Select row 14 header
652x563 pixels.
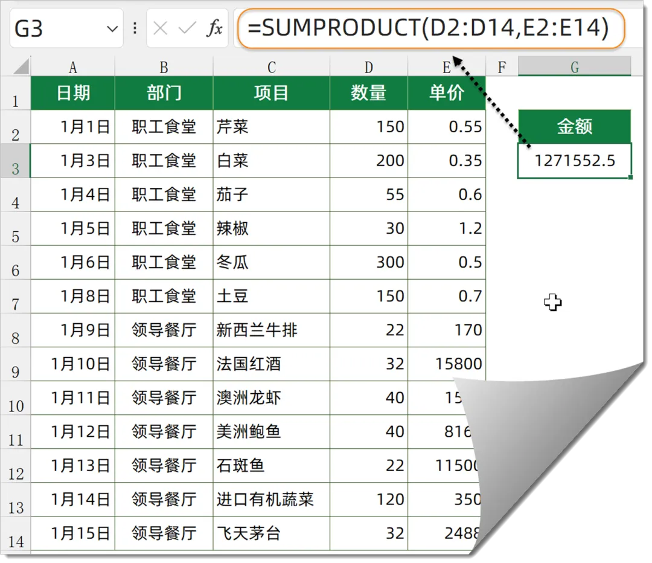point(16,534)
